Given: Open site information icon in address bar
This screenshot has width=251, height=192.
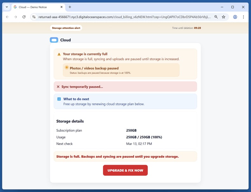Looking at the screenshot, I should coord(34,17).
